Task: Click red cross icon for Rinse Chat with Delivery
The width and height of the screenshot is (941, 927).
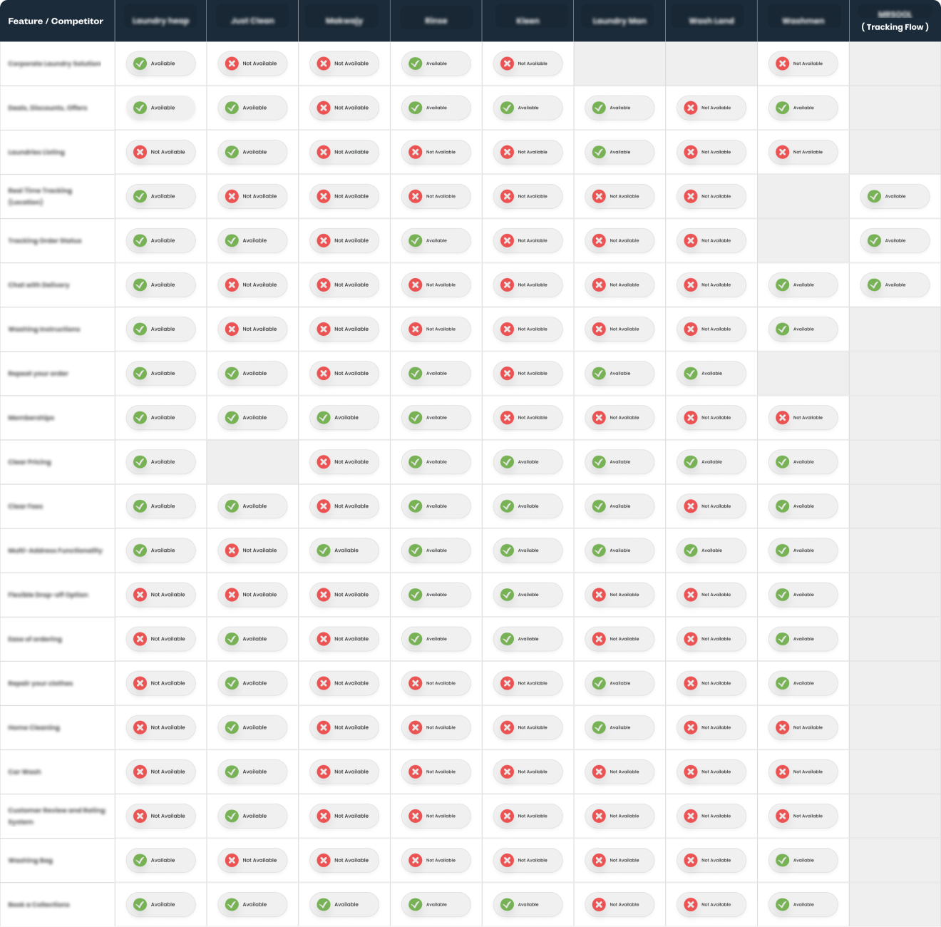Action: pos(416,285)
